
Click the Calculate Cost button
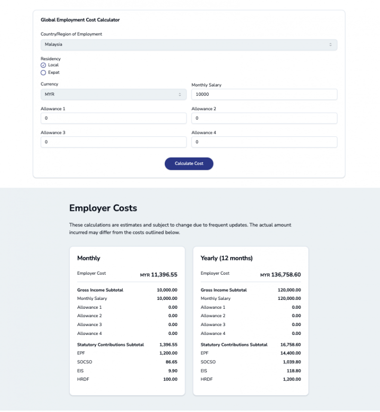point(189,164)
